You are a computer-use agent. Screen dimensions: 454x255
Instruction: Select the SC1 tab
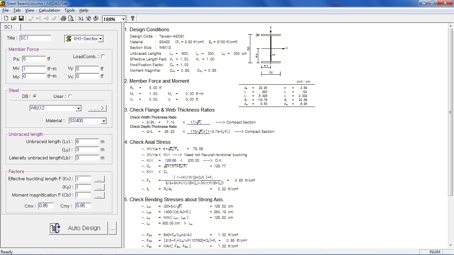click(11, 27)
